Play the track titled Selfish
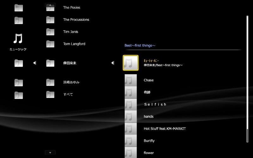Screen dimensions: 253x158 click(155, 104)
